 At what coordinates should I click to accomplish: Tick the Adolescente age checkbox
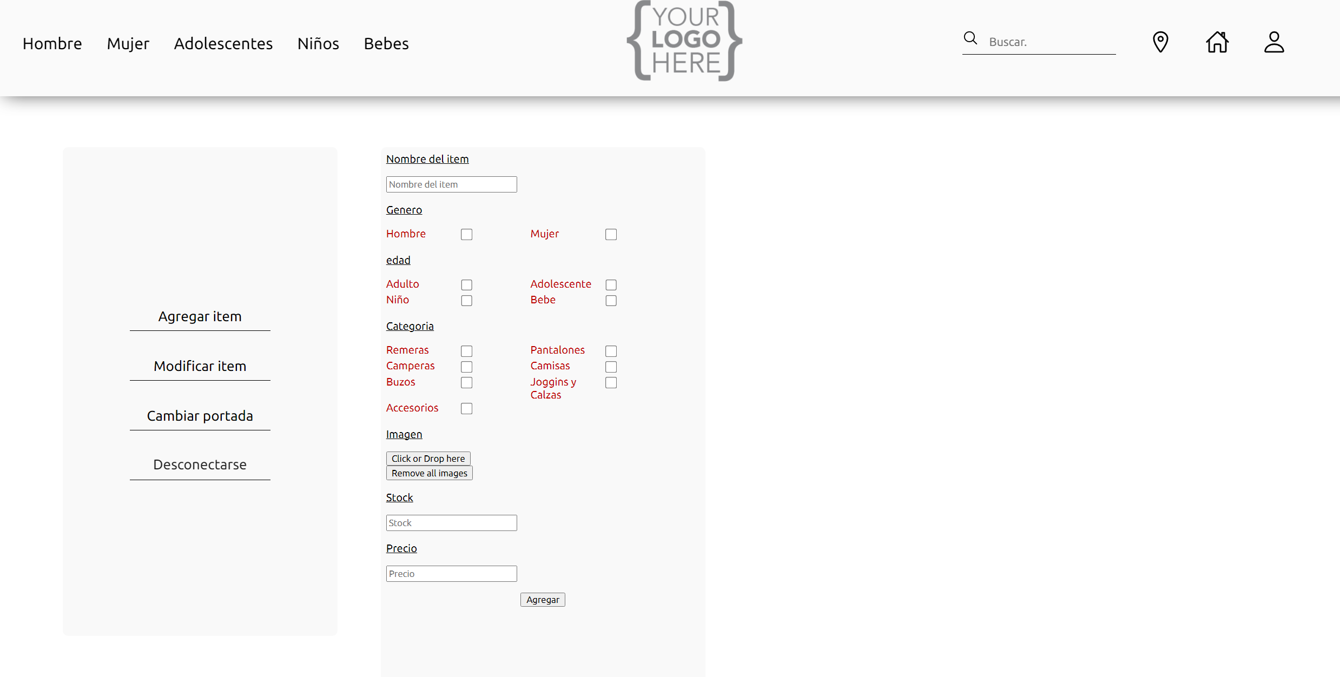coord(611,284)
